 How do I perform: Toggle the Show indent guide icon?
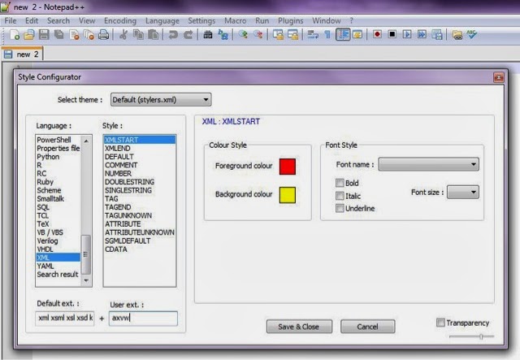[x=343, y=34]
